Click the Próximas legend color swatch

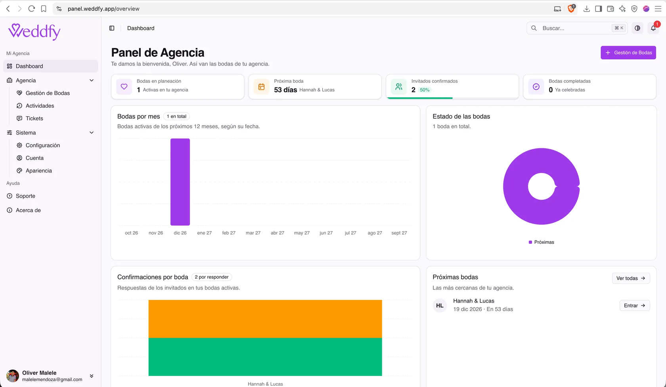click(530, 242)
